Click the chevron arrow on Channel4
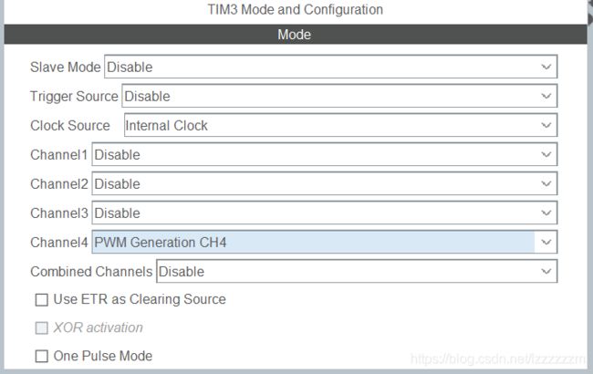The width and height of the screenshot is (593, 374). coord(546,243)
